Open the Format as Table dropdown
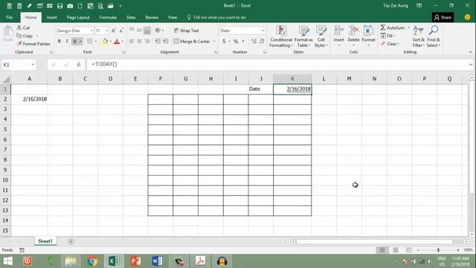The height and width of the screenshot is (268, 476). pyautogui.click(x=303, y=36)
